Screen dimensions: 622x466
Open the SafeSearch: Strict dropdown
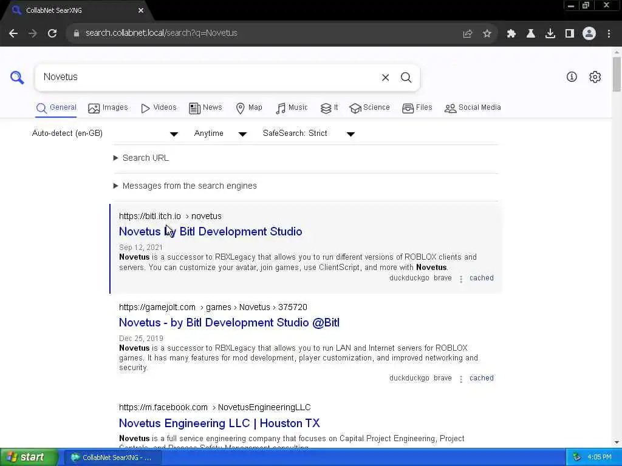pos(309,133)
